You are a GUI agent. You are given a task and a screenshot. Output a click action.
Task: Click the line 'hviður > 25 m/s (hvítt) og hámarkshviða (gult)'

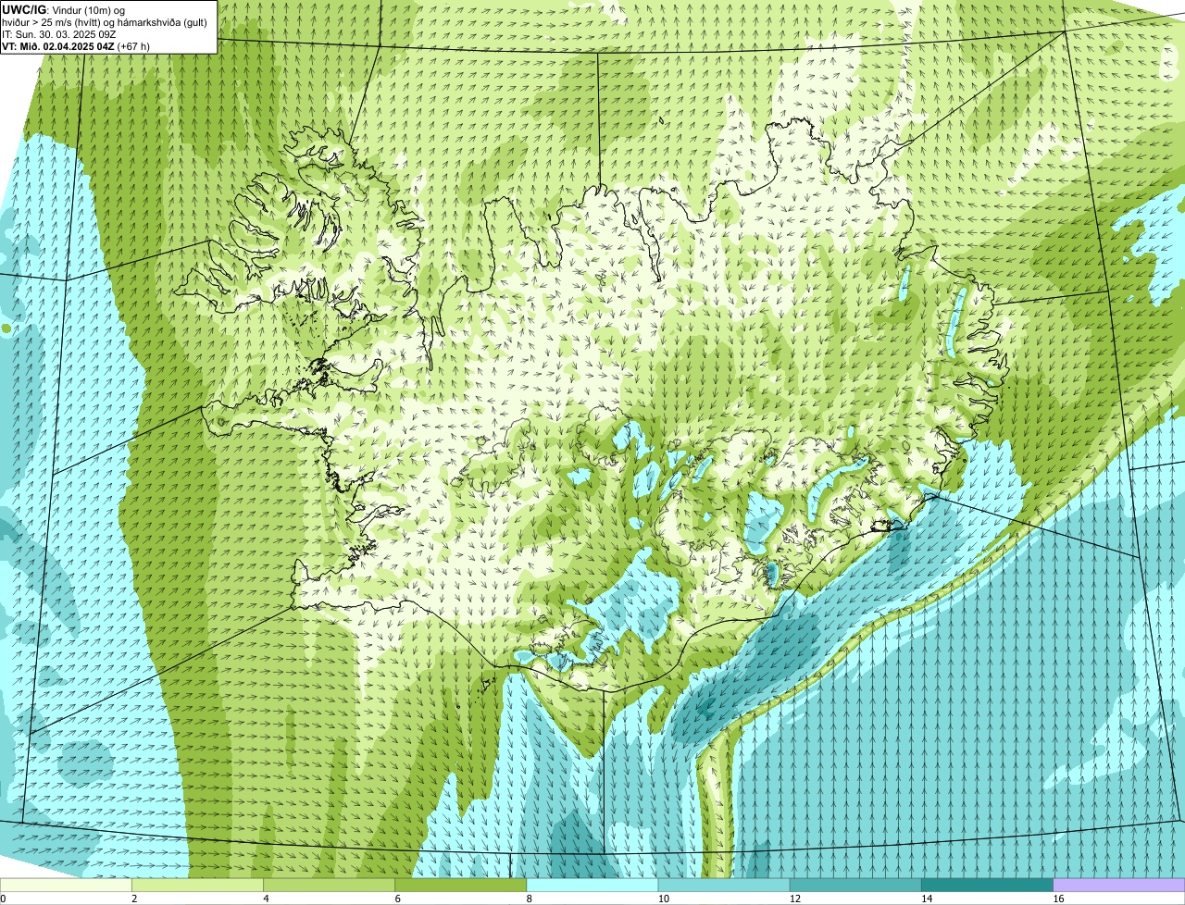coord(105,21)
